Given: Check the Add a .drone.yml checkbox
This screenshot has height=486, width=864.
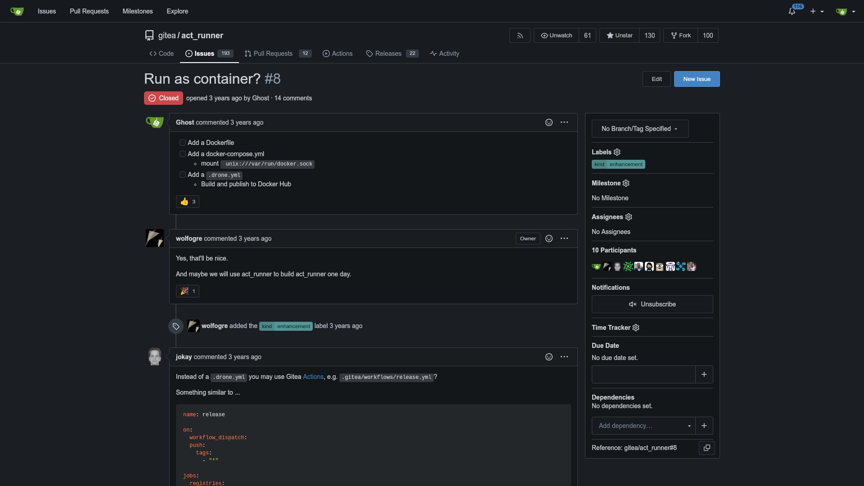Looking at the screenshot, I should pos(183,175).
